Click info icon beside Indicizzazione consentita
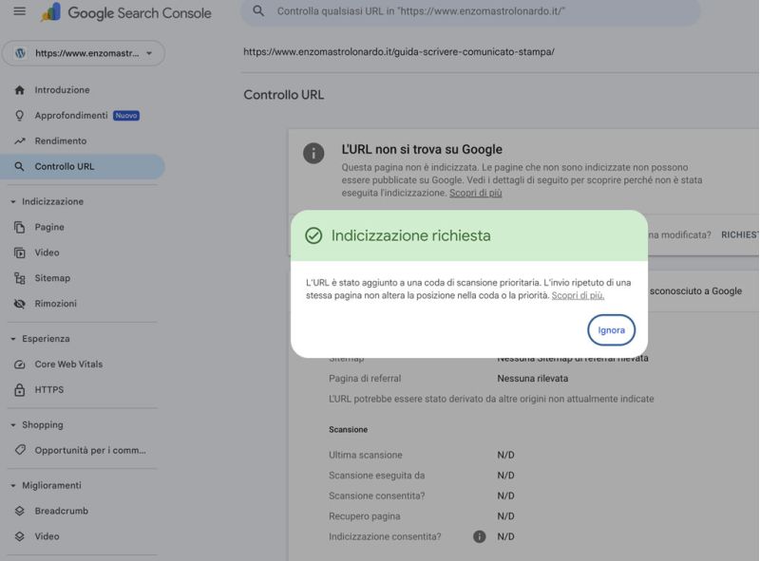The image size is (760, 561). tap(479, 536)
